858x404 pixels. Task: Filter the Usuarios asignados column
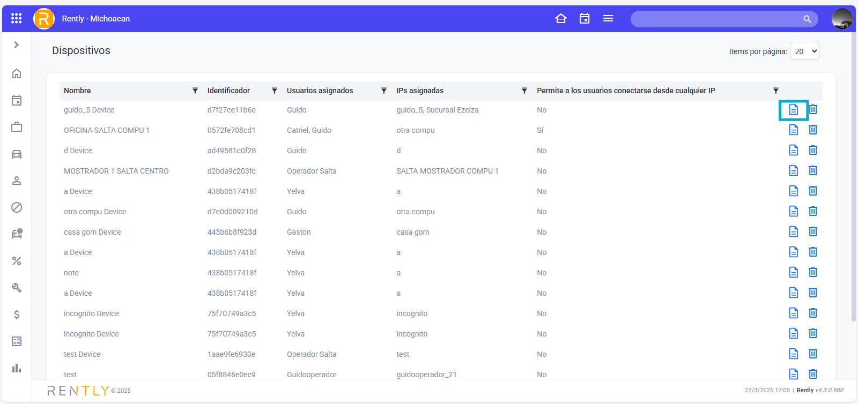pyautogui.click(x=384, y=91)
